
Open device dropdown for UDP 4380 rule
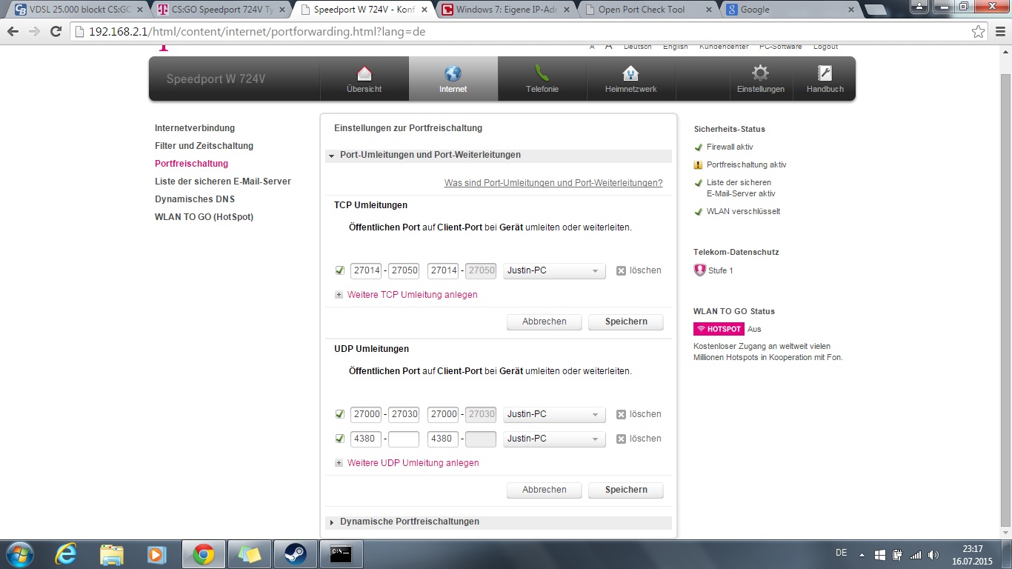[554, 439]
